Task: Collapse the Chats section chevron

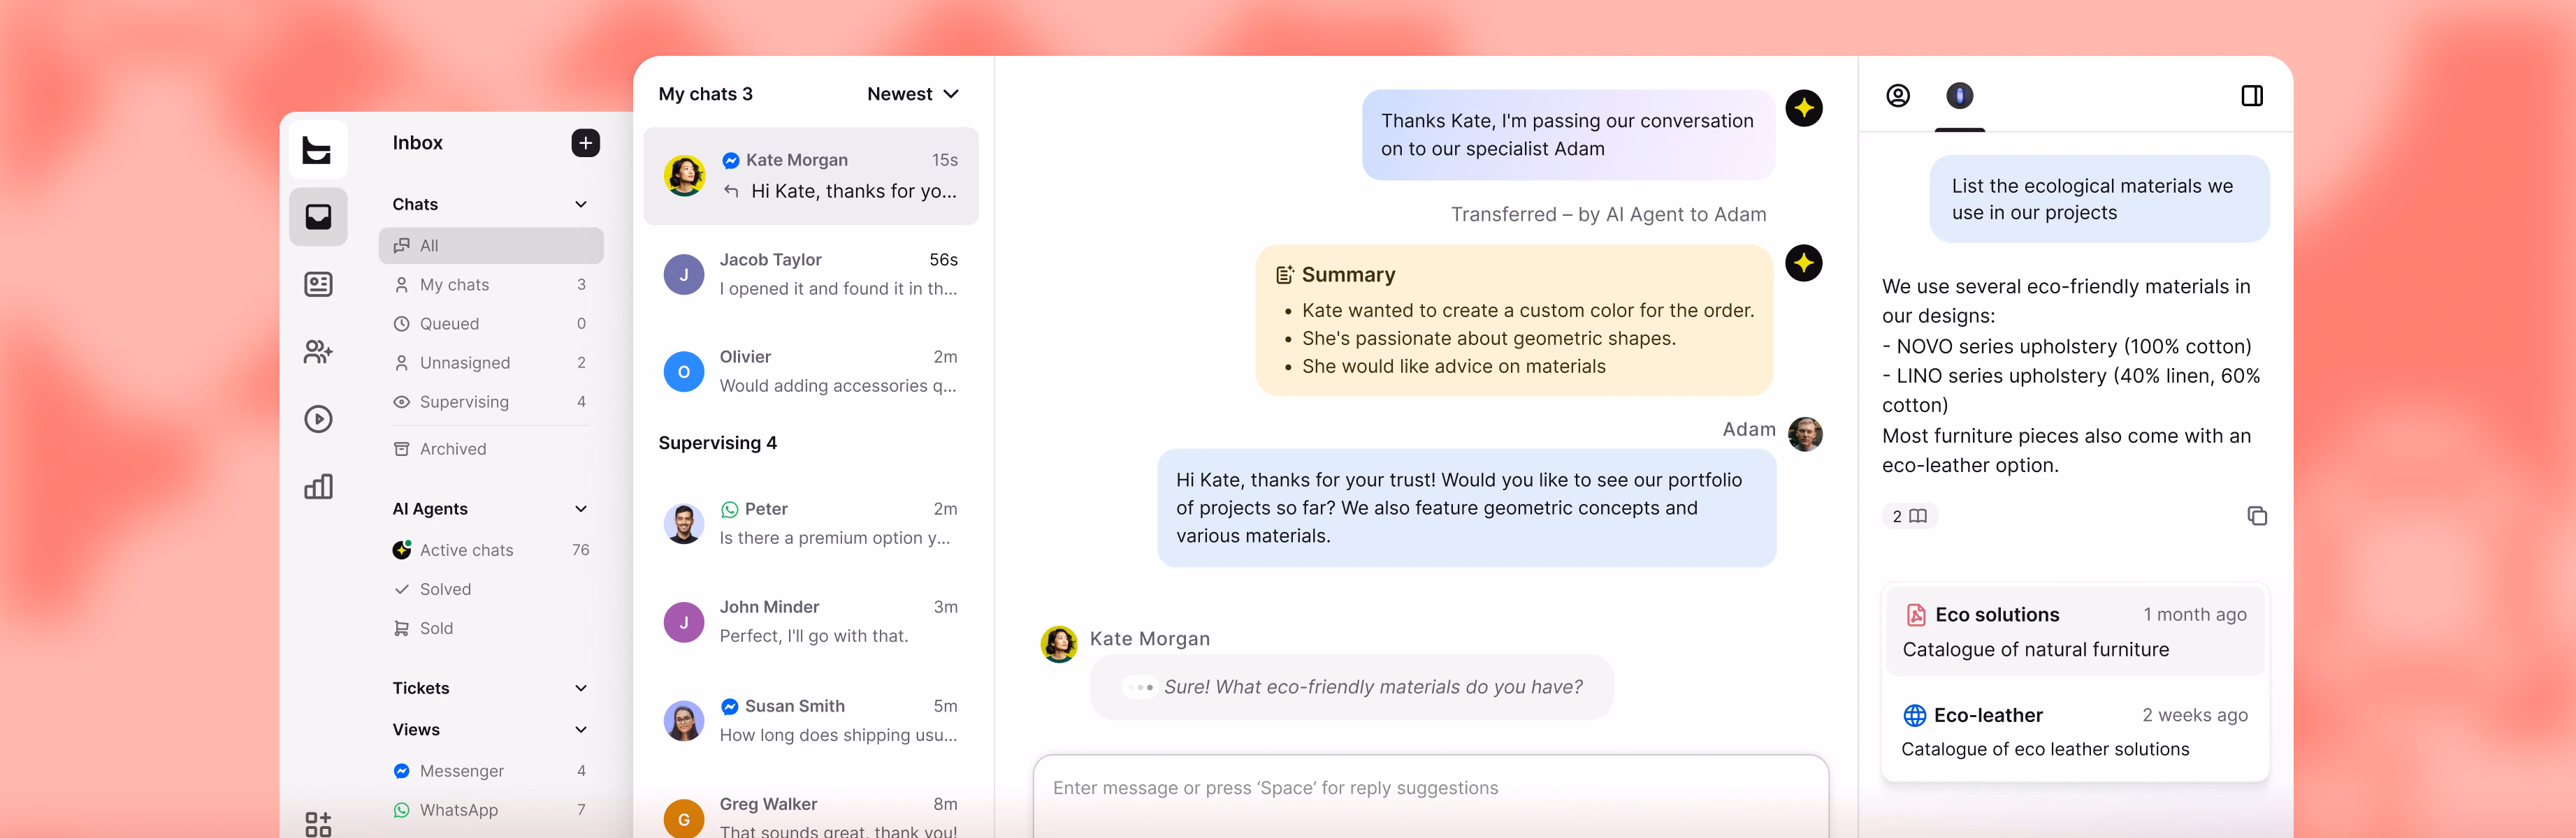Action: tap(581, 205)
